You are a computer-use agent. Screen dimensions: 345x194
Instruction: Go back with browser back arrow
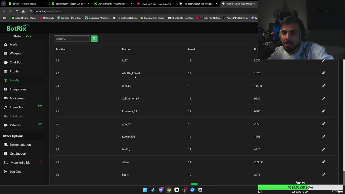4,11
